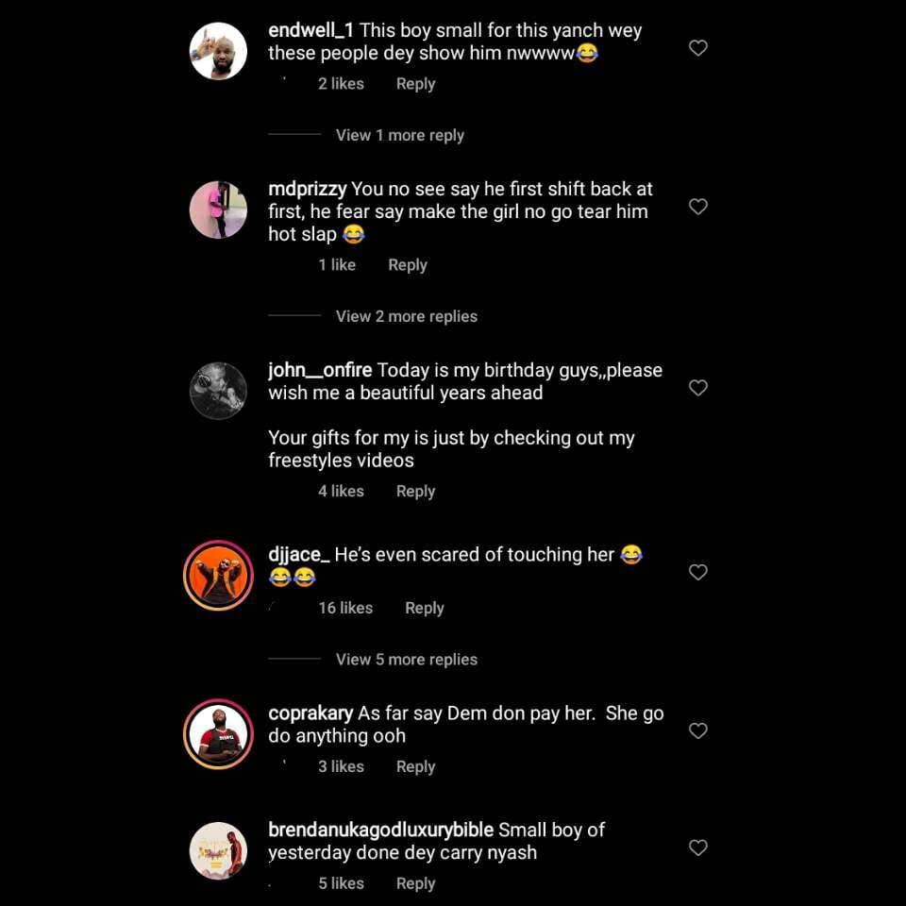This screenshot has width=906, height=906.
Task: Open coprakary's story avatar
Action: click(218, 733)
